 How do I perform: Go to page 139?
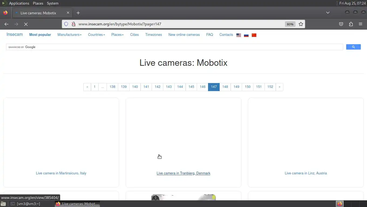[x=124, y=87]
